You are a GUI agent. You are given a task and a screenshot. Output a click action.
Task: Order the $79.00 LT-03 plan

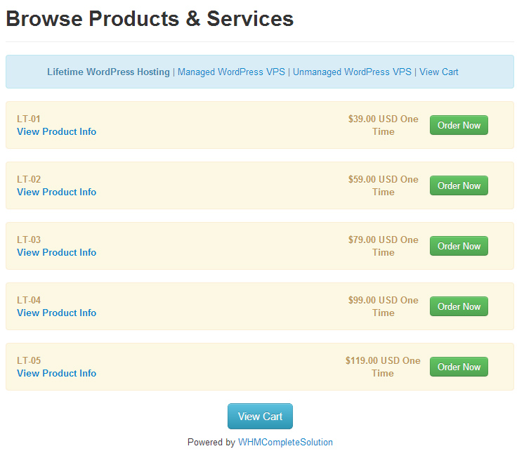click(x=459, y=246)
